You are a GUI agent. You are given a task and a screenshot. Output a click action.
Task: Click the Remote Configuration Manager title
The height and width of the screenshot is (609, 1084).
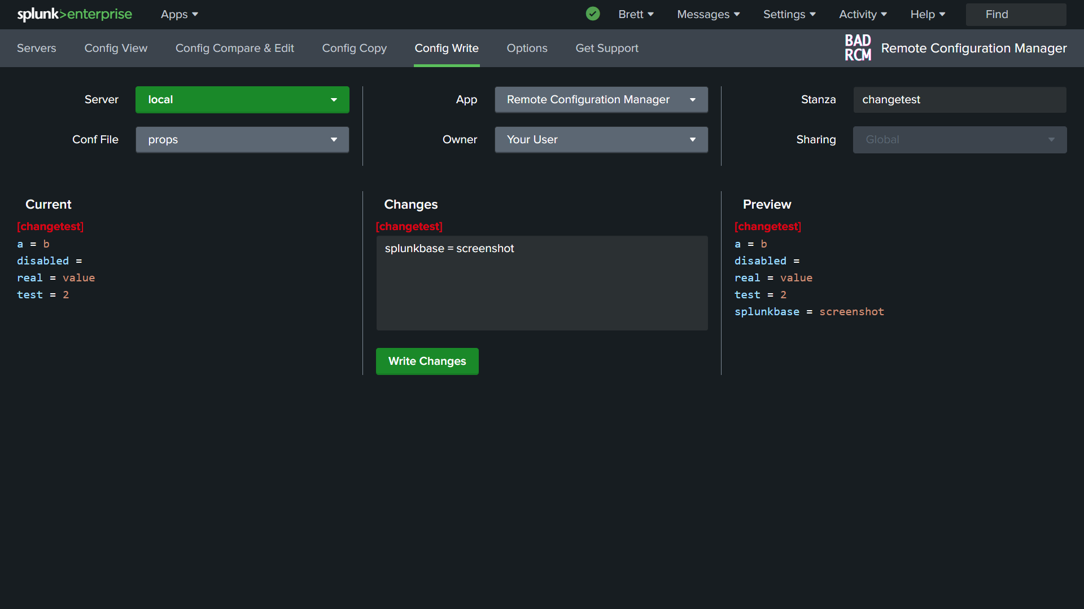[974, 48]
